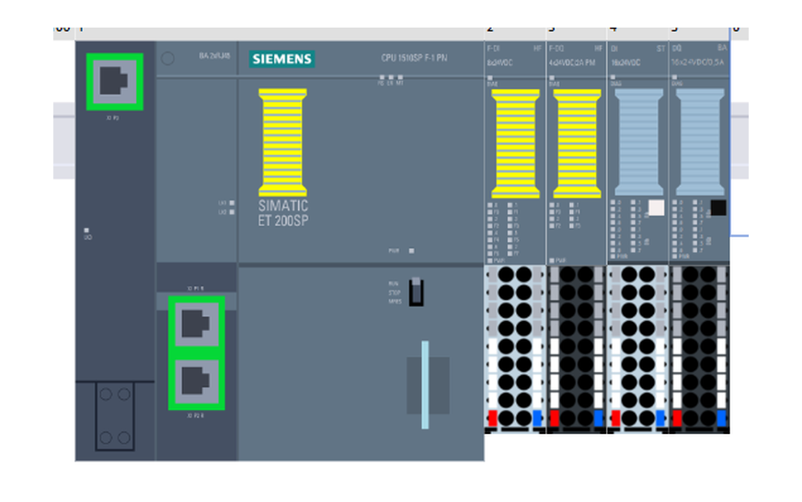This screenshot has height=502, width=802.
Task: Click the yellow fail-safe symbol on the CPU
Action: [x=283, y=143]
